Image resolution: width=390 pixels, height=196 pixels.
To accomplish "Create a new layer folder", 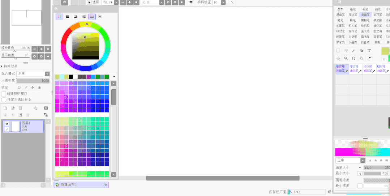I will click(x=20, y=108).
